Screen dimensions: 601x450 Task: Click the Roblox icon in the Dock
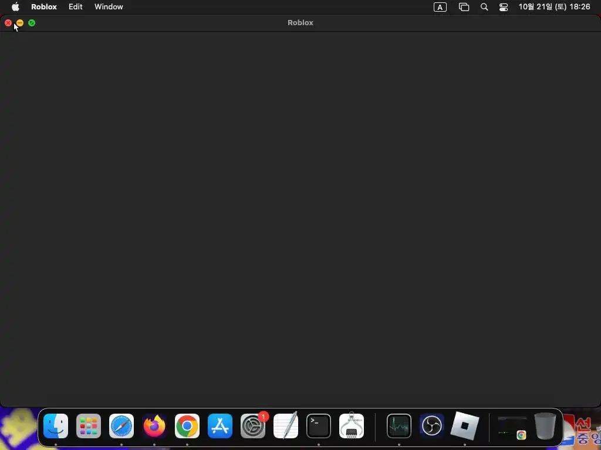tap(465, 425)
